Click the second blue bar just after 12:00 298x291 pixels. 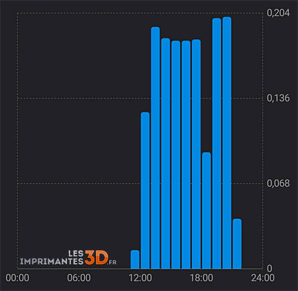(x=145, y=190)
